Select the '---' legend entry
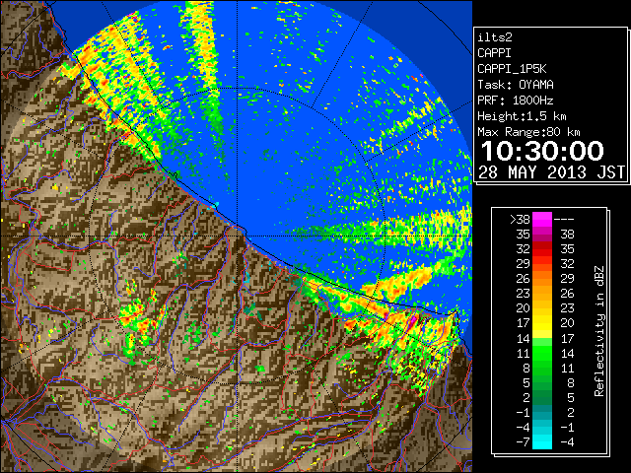The image size is (631, 473). (564, 220)
